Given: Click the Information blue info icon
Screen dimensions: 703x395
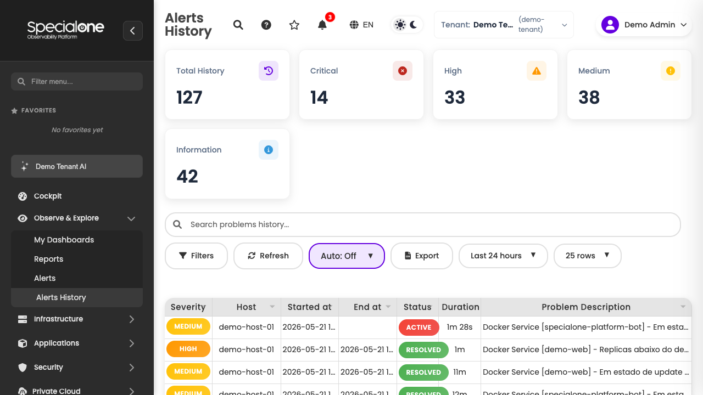Looking at the screenshot, I should tap(269, 150).
